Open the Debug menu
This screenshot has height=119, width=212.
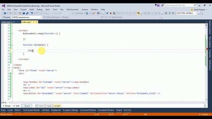[39, 10]
